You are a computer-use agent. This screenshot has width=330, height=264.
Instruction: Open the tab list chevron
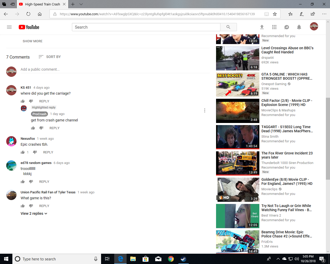tap(81, 4)
